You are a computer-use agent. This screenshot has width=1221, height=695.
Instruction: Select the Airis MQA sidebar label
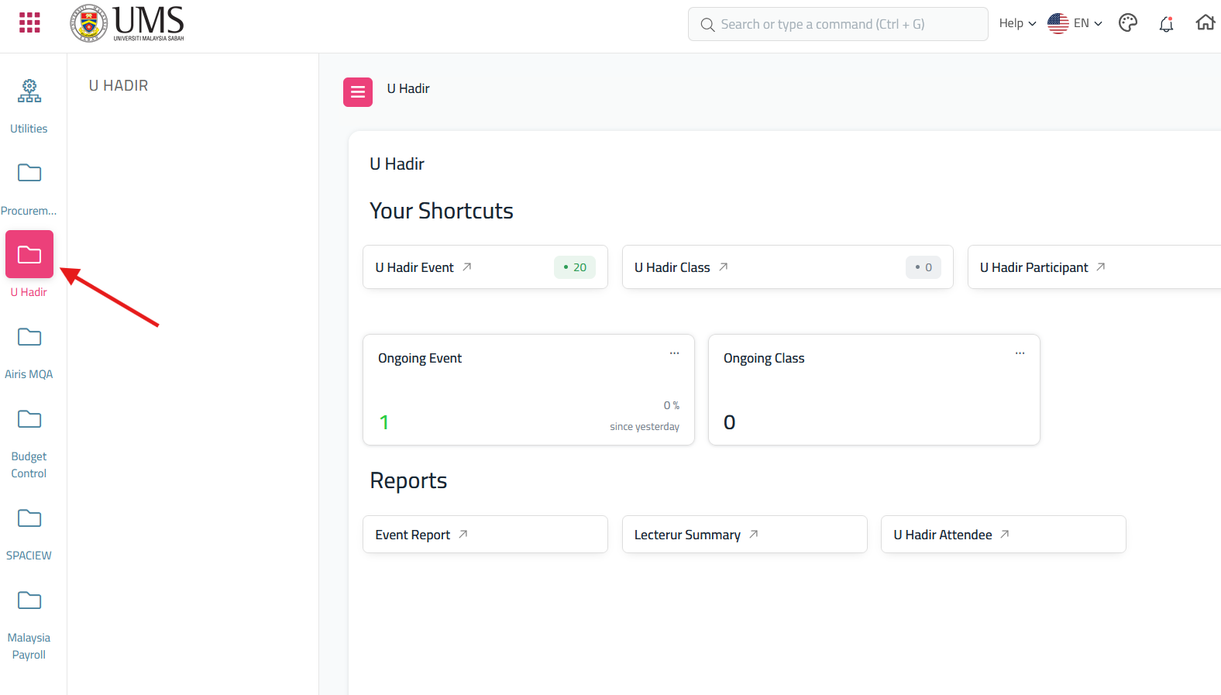(29, 374)
